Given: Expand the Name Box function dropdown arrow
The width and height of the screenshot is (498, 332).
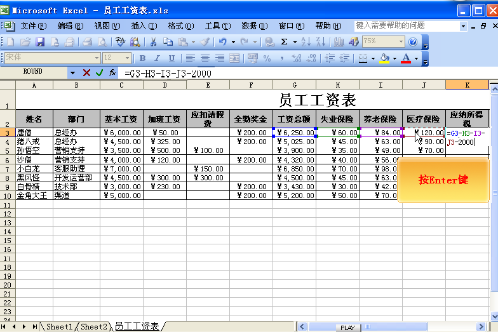Looking at the screenshot, I should (x=72, y=73).
